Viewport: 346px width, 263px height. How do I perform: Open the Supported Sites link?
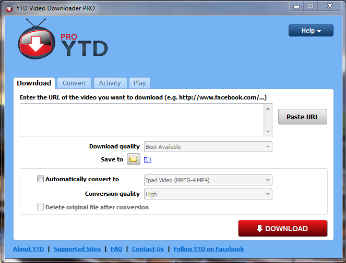[x=77, y=249]
